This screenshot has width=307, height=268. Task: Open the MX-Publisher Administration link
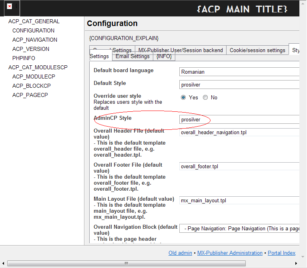coord(229,253)
